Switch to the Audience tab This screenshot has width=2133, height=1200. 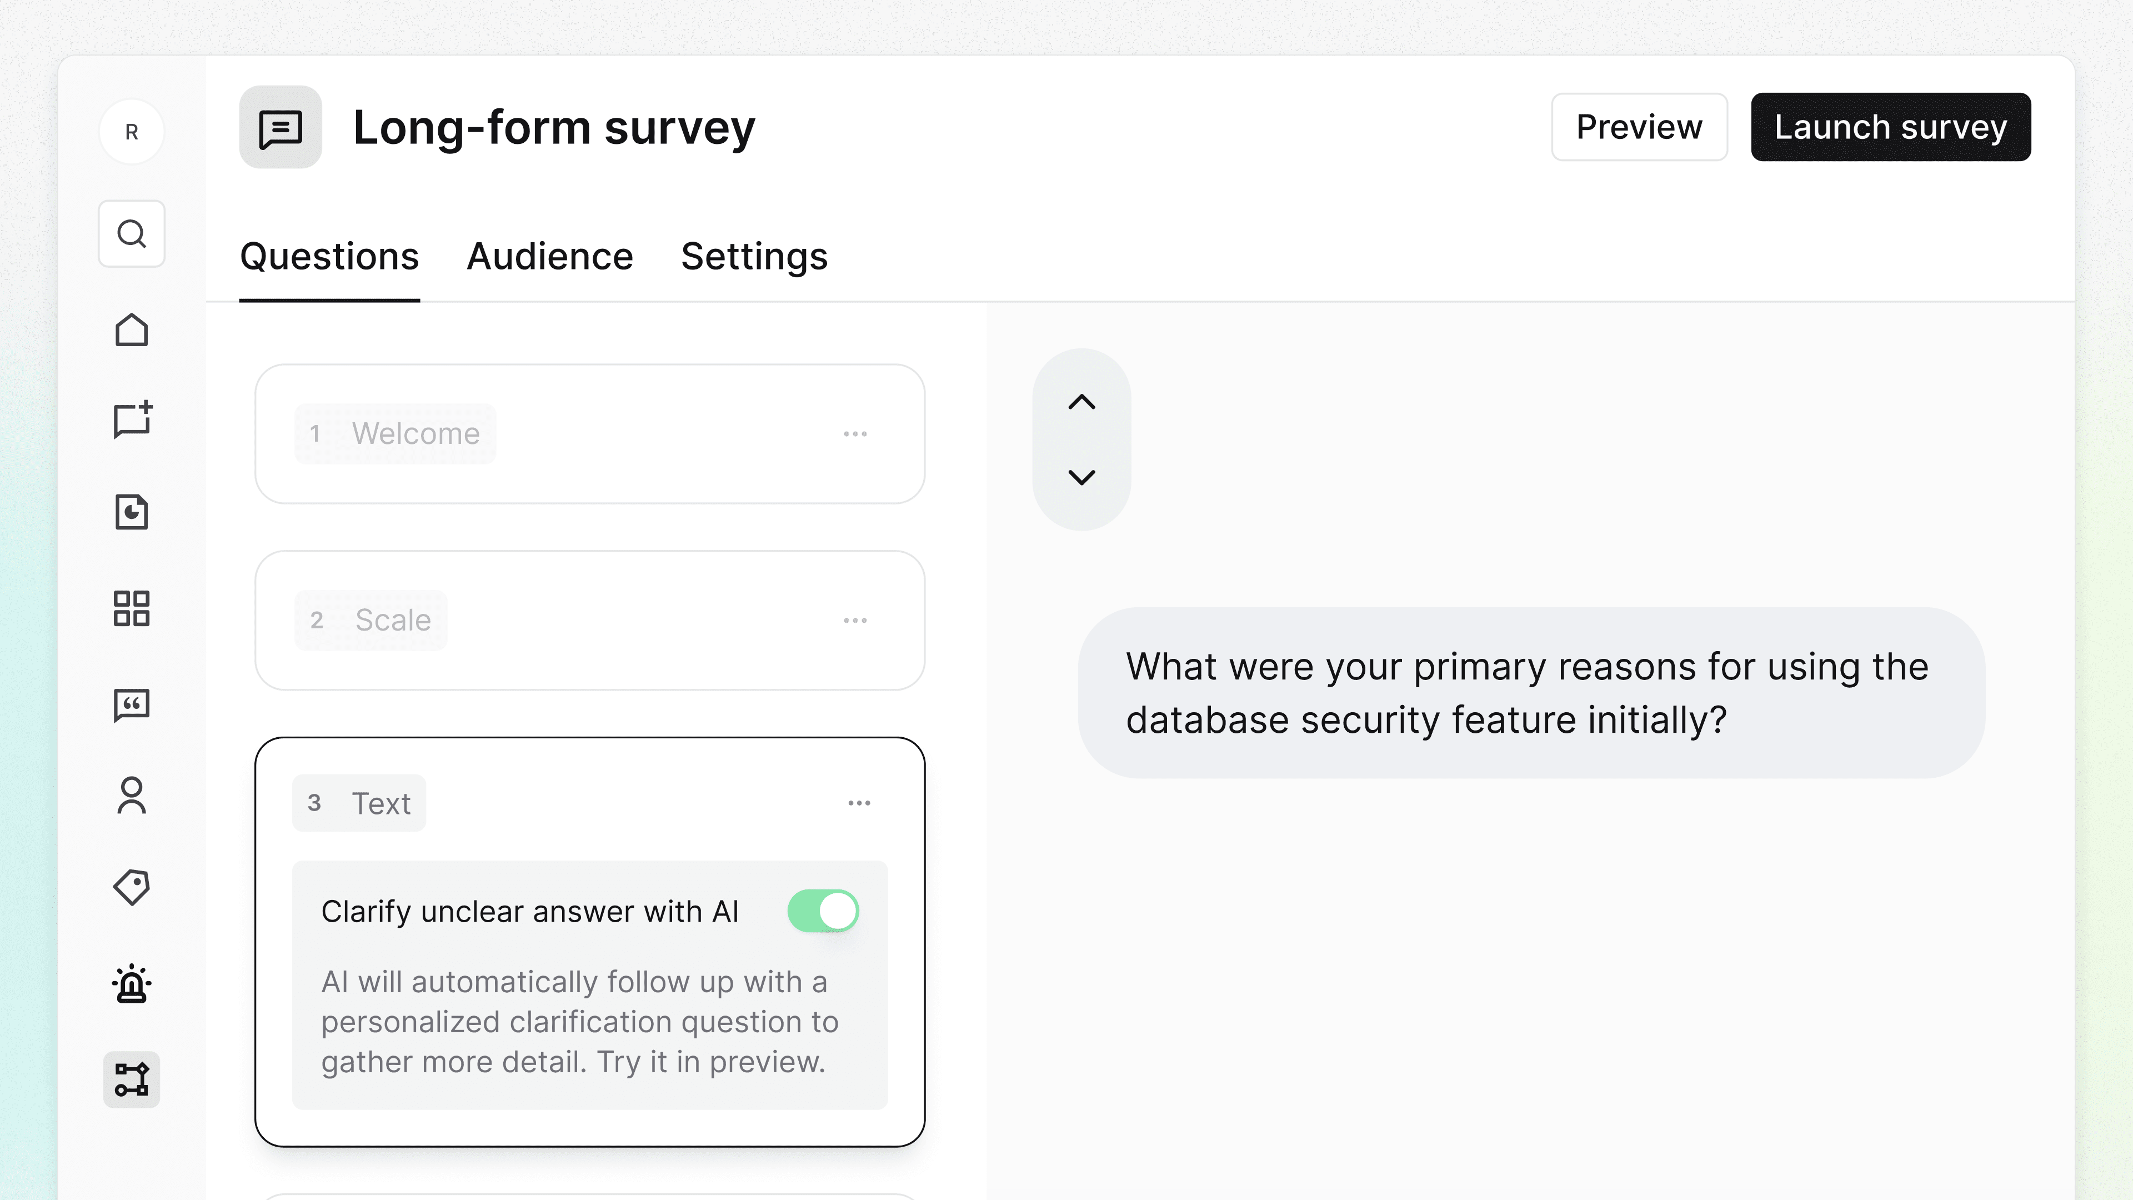coord(550,257)
